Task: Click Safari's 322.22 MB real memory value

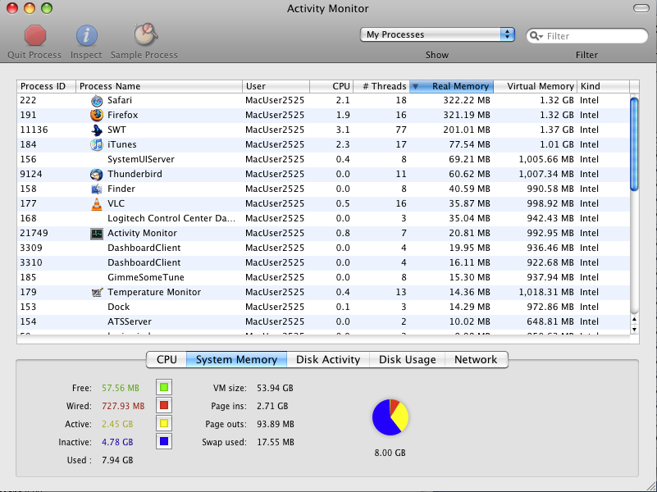Action: click(x=467, y=101)
